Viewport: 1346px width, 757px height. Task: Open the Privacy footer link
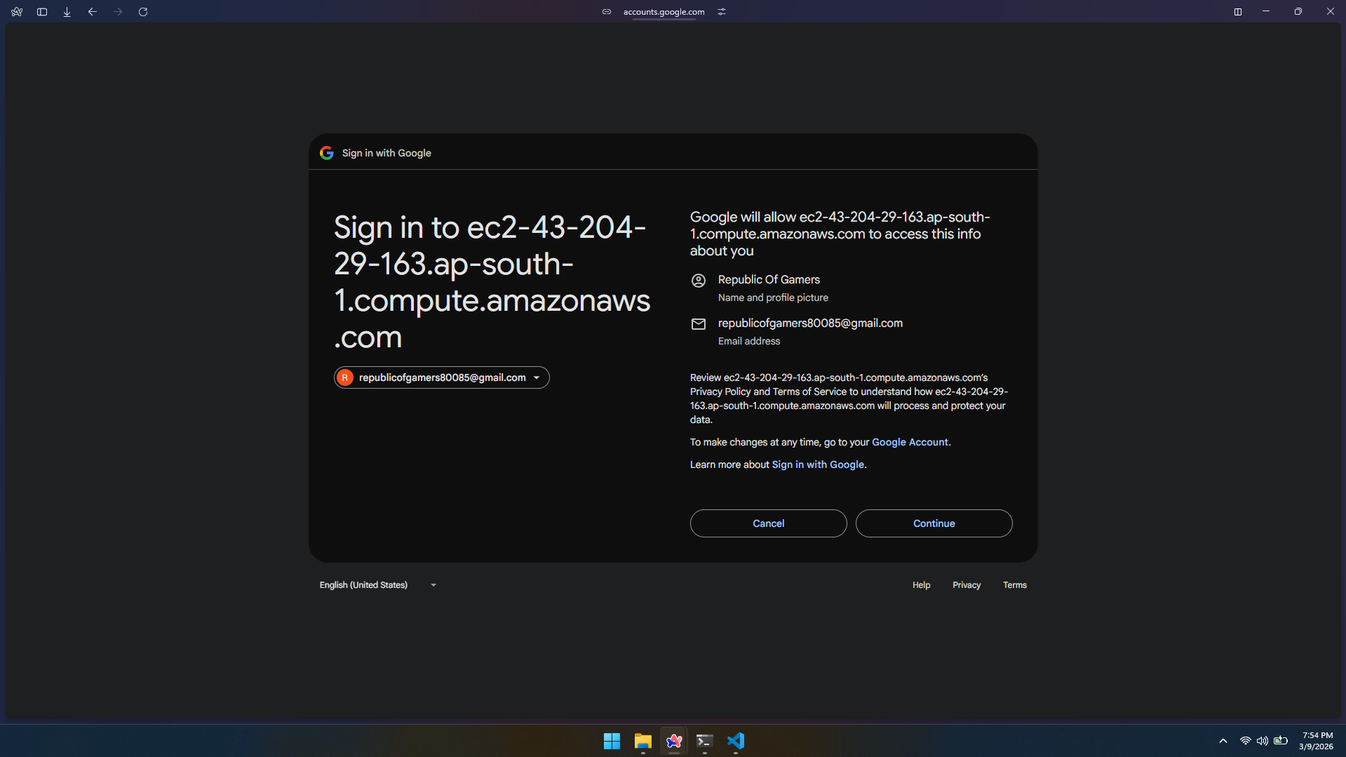(x=967, y=585)
